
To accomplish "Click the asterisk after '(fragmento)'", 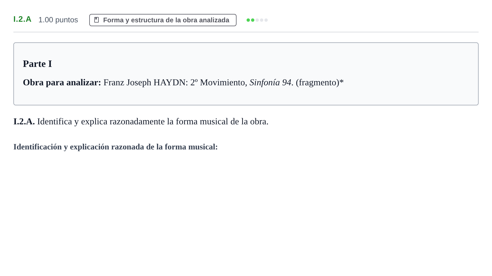I will click(x=341, y=82).
